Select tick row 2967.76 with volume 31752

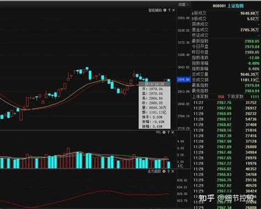(x=226, y=103)
